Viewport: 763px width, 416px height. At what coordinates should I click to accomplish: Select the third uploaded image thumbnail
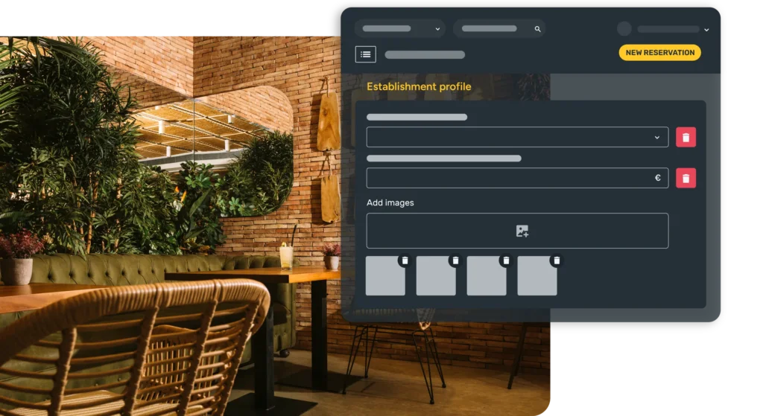point(487,278)
